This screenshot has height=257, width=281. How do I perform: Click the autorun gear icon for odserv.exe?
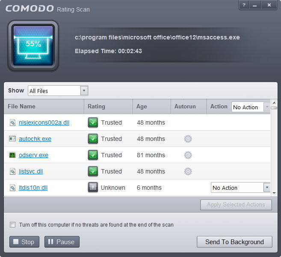click(x=188, y=155)
